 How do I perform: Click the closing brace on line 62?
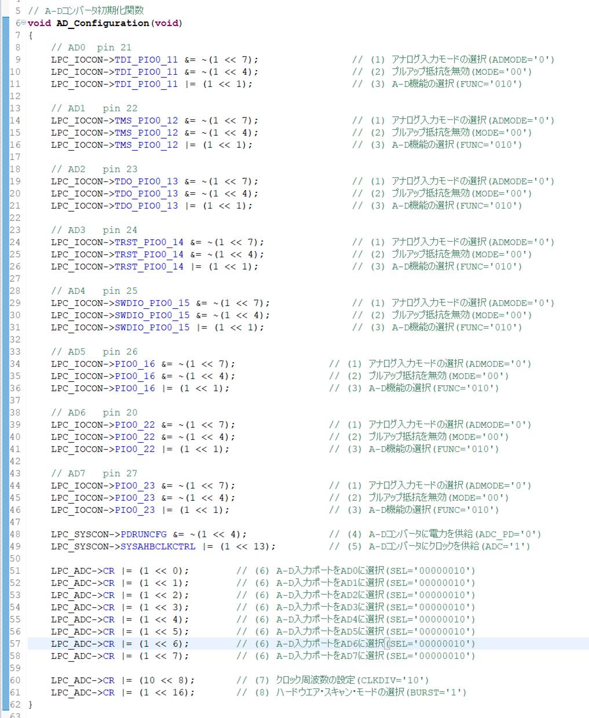click(30, 705)
